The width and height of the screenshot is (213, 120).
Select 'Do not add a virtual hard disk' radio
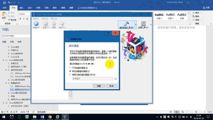pyautogui.click(x=70, y=68)
